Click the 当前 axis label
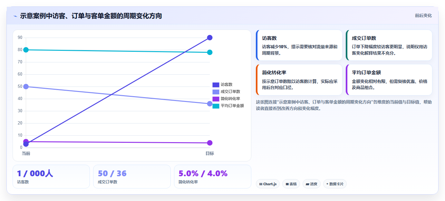Screen dimensions: 445x201 click(26, 153)
